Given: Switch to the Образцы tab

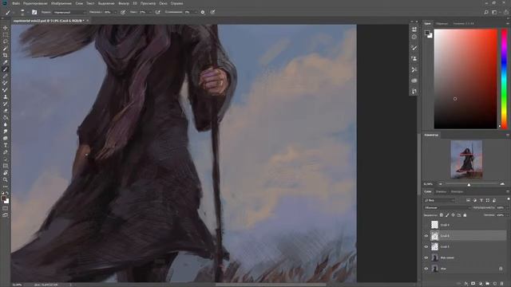Looking at the screenshot, I should click(x=442, y=23).
